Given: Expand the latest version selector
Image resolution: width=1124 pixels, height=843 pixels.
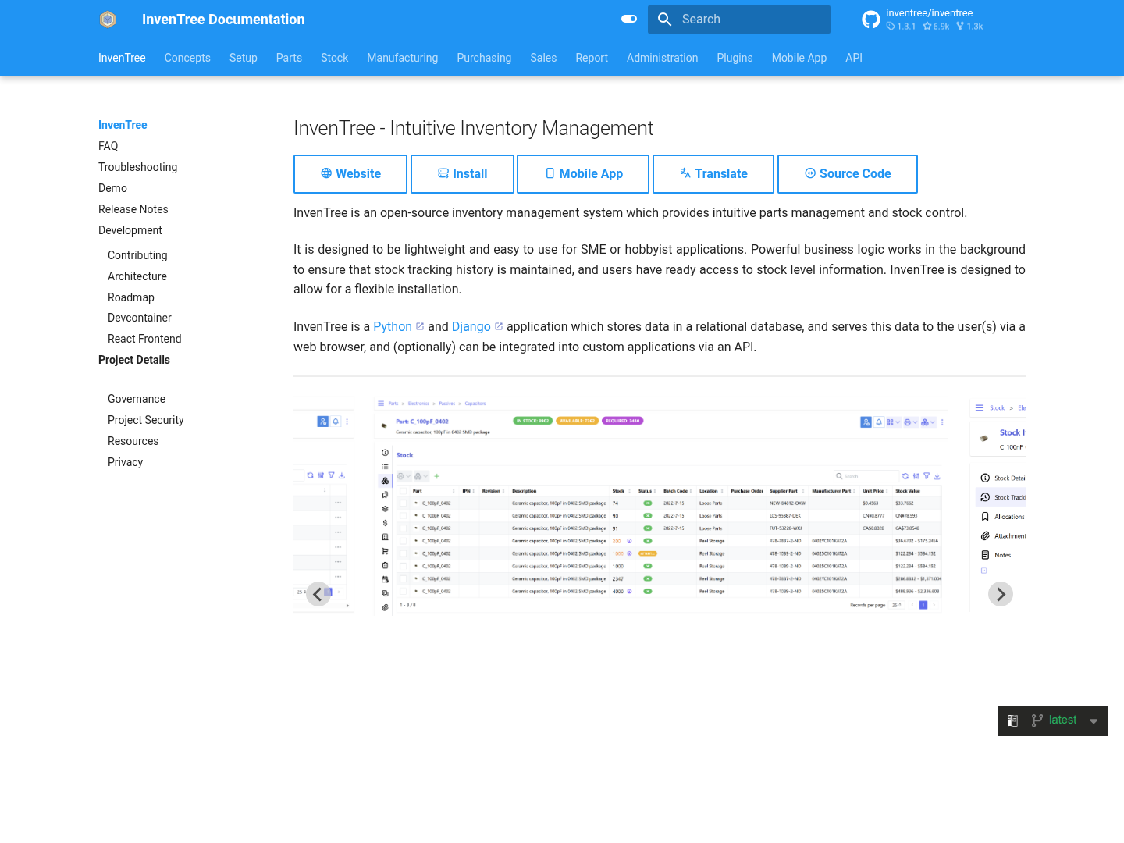Looking at the screenshot, I should (1053, 720).
